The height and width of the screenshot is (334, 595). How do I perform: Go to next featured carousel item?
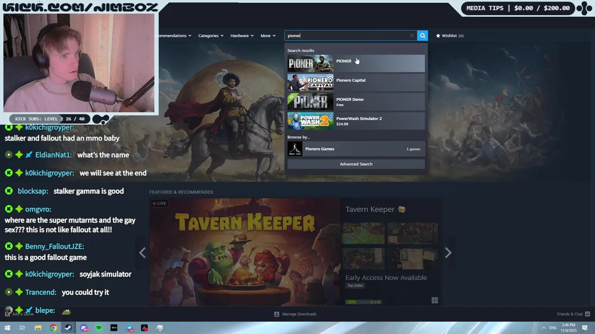click(448, 252)
